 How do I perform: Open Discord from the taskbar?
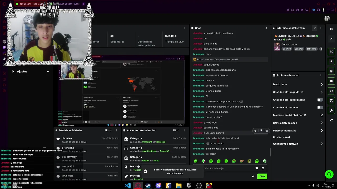point(158,186)
